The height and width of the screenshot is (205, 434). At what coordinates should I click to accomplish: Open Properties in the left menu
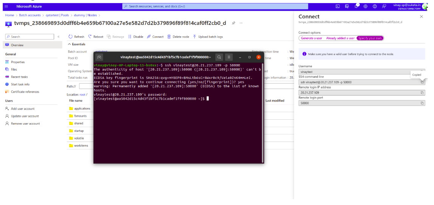coord(18,62)
